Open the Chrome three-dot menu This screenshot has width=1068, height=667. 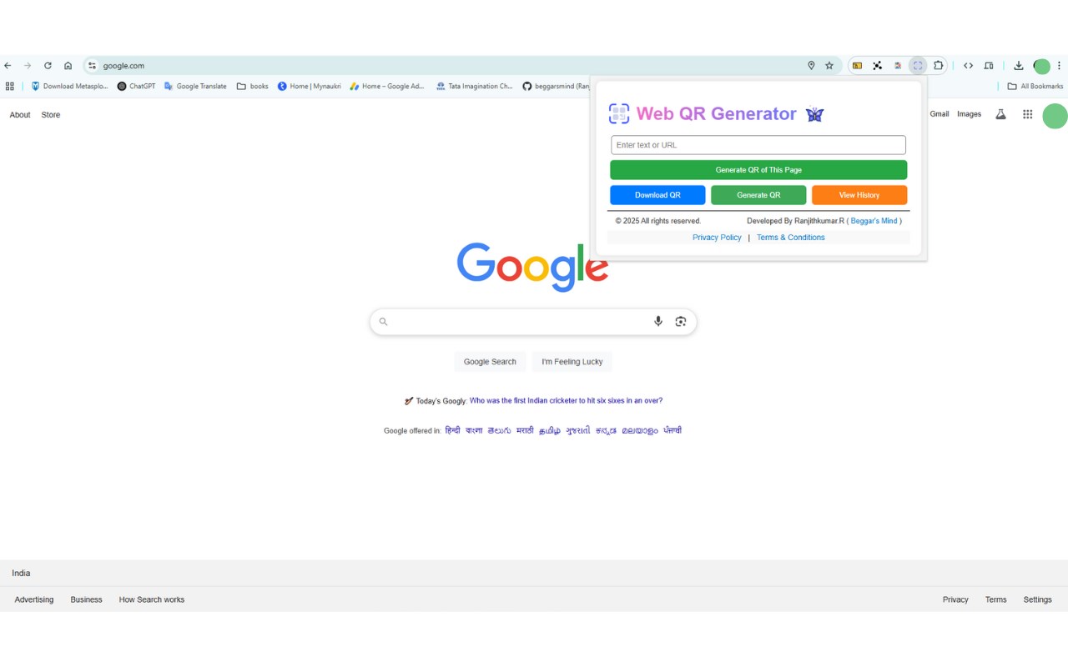coord(1060,66)
